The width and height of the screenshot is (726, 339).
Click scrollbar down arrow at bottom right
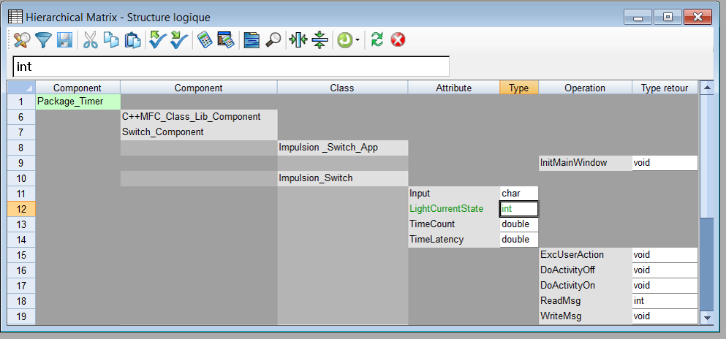706,318
